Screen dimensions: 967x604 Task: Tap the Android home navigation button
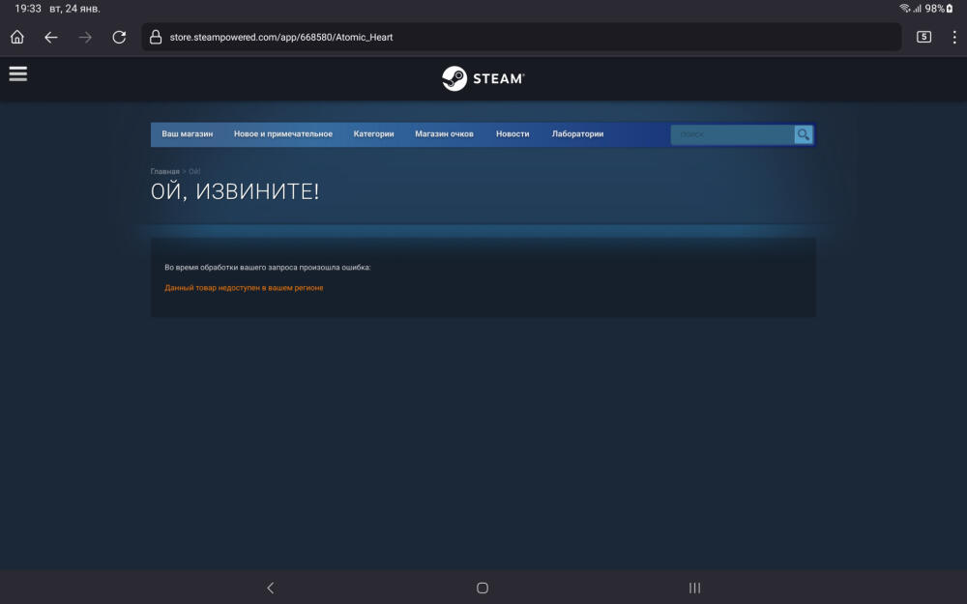pyautogui.click(x=483, y=588)
